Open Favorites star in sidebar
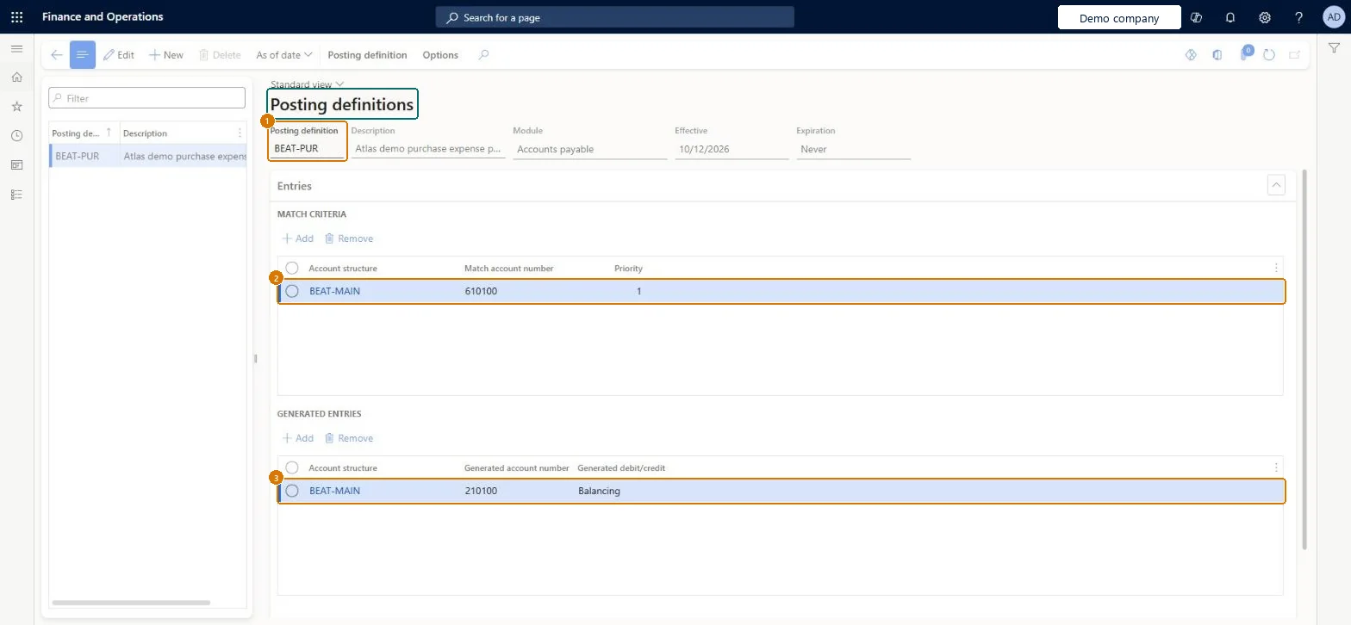 pyautogui.click(x=16, y=107)
